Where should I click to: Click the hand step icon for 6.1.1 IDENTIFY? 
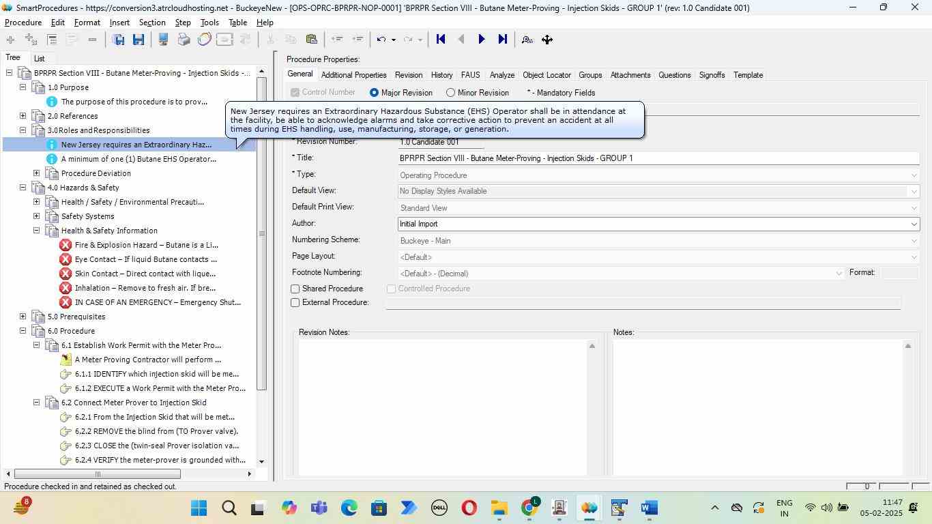(65, 374)
